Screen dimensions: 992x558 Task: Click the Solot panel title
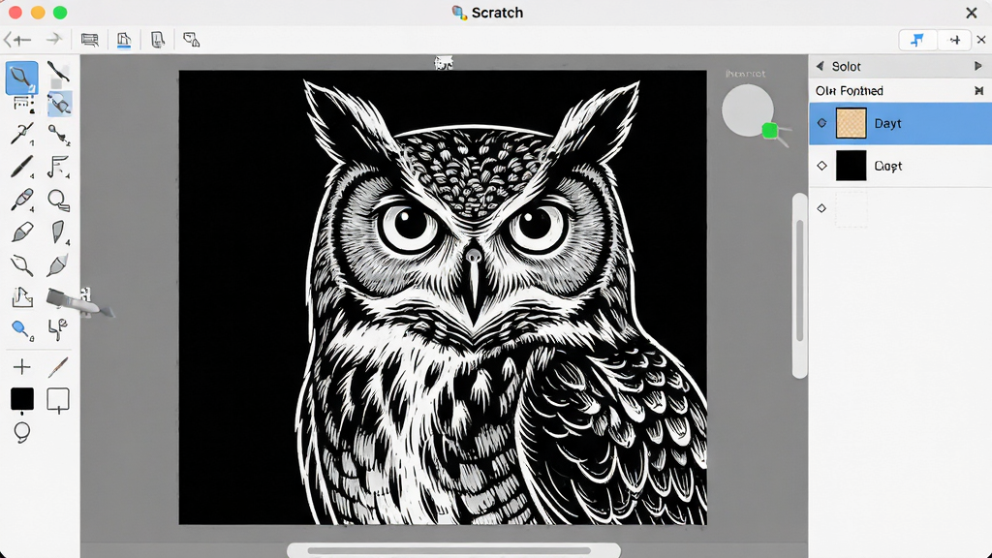[846, 67]
